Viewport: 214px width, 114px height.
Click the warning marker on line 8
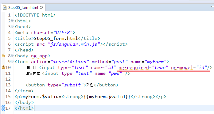pos(3,55)
